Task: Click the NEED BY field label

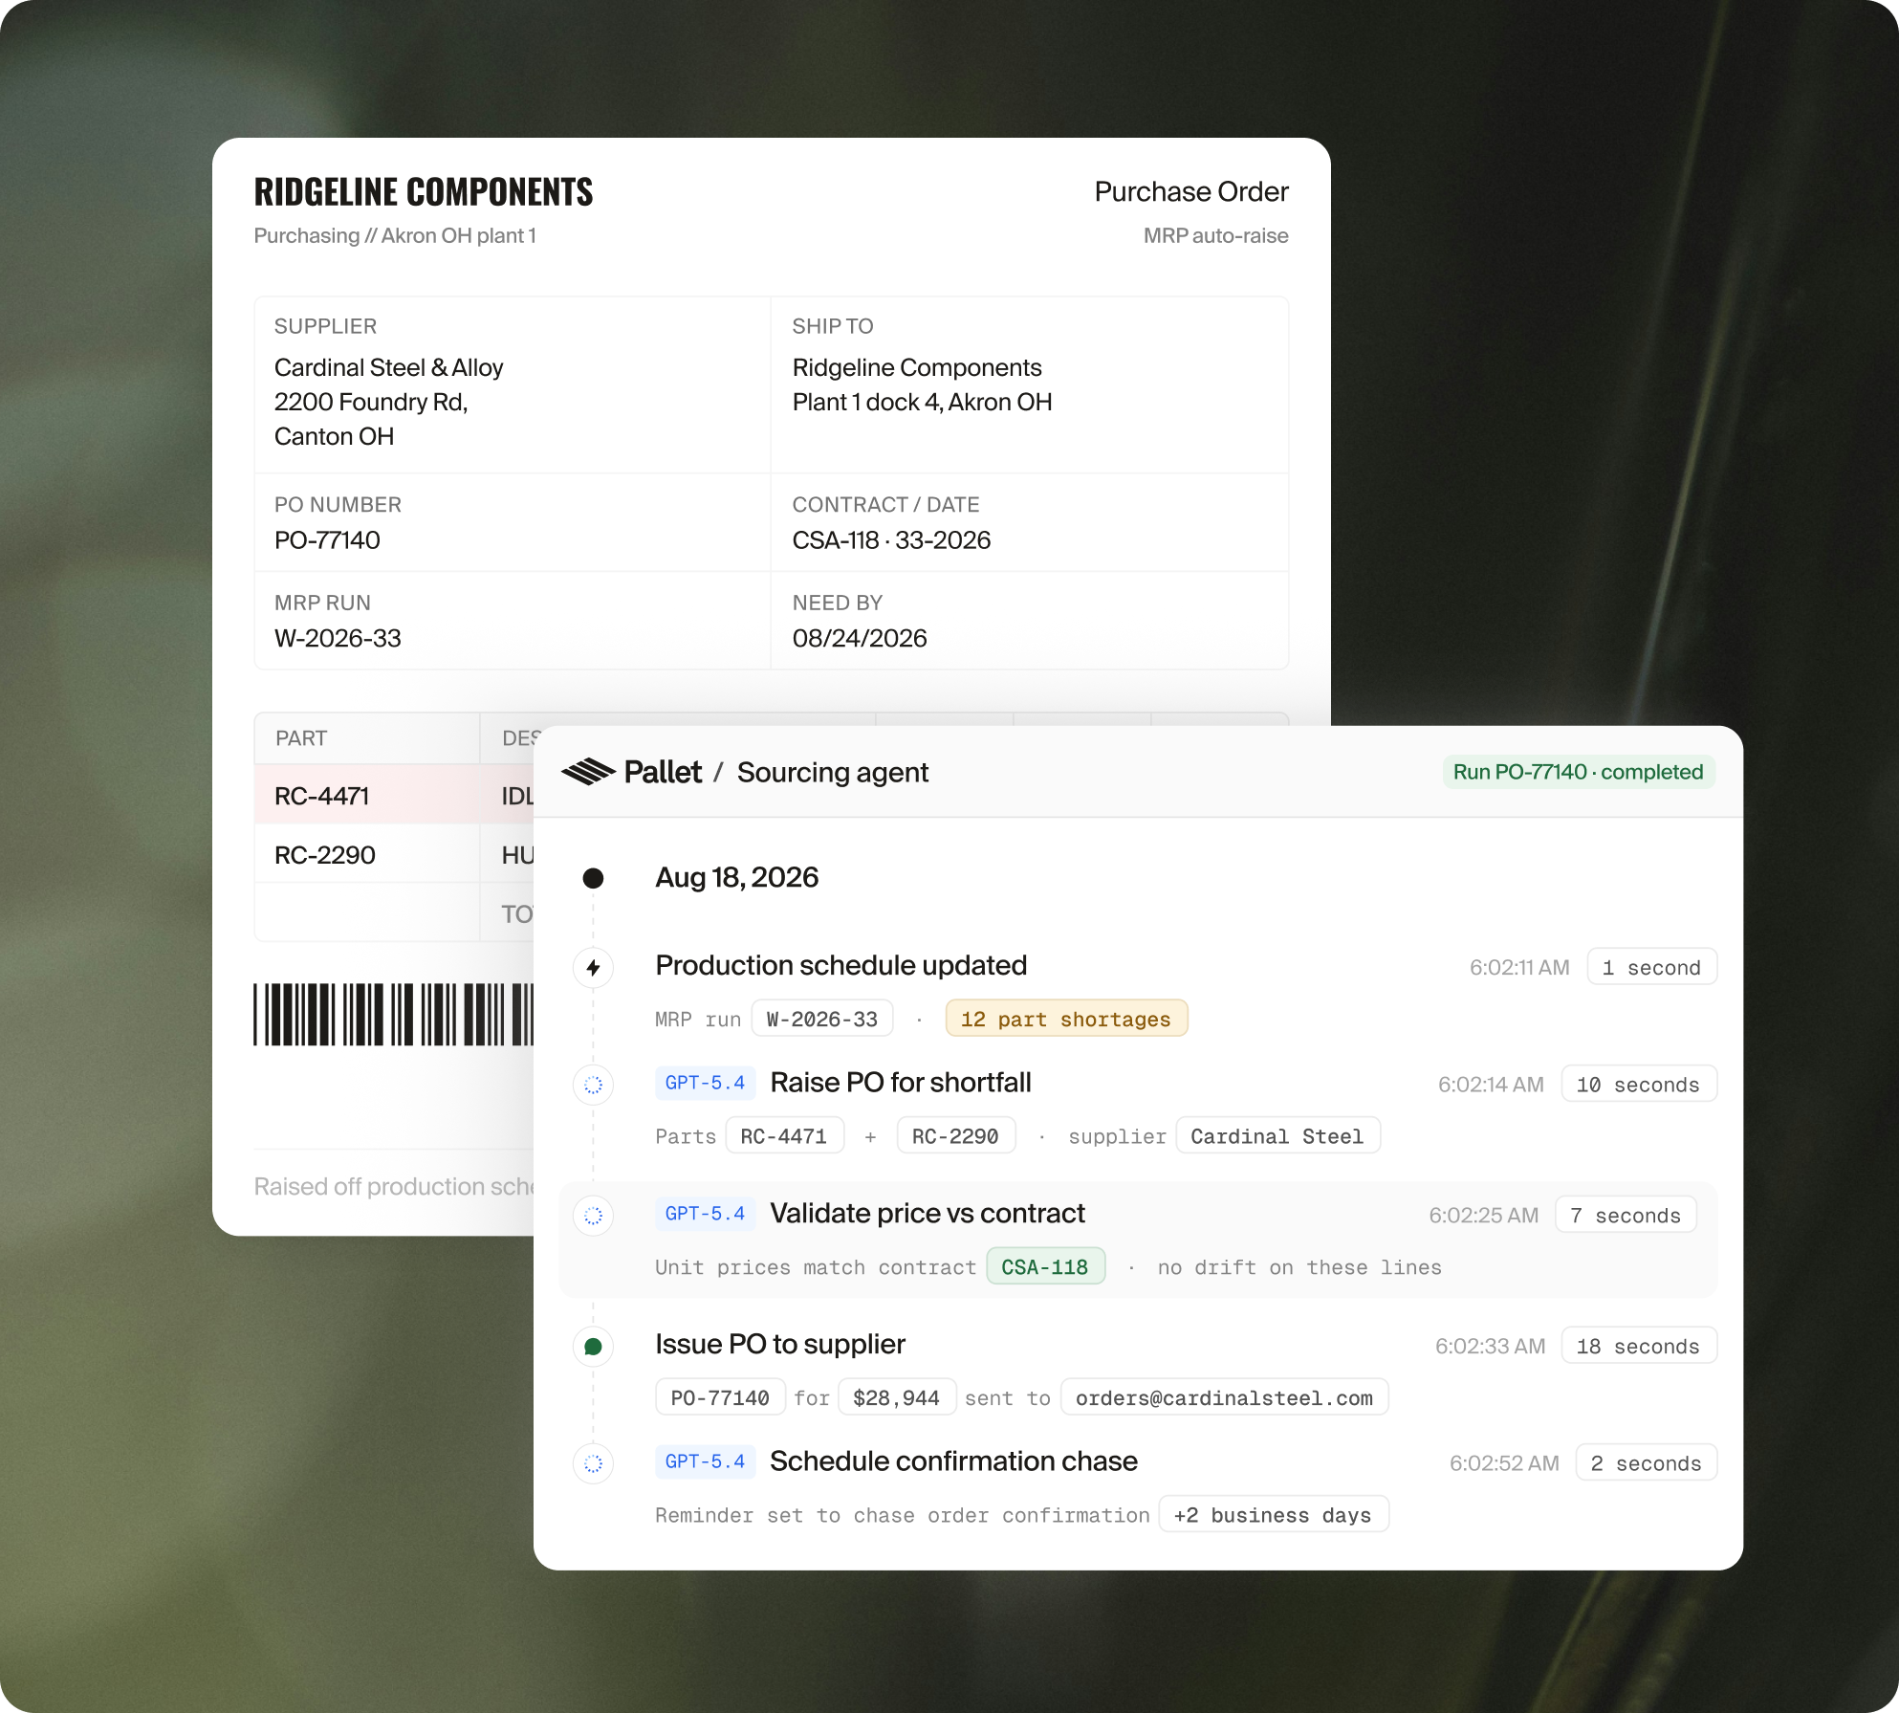Action: (x=838, y=603)
